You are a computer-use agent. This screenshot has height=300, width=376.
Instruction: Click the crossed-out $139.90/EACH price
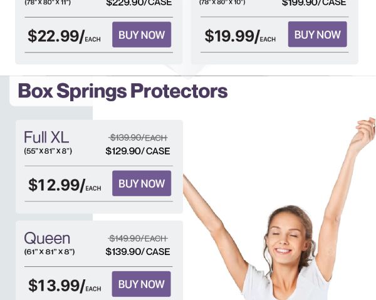coord(138,137)
